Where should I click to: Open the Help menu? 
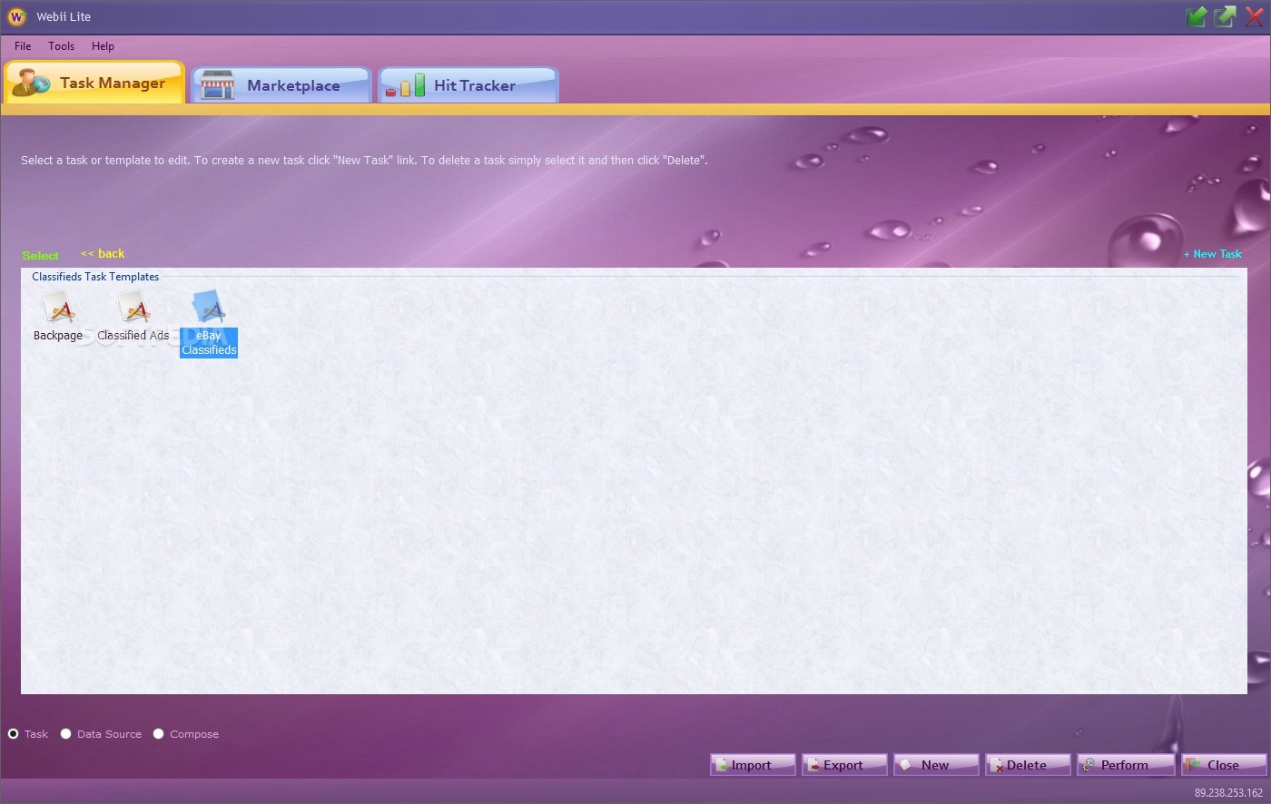pyautogui.click(x=103, y=46)
